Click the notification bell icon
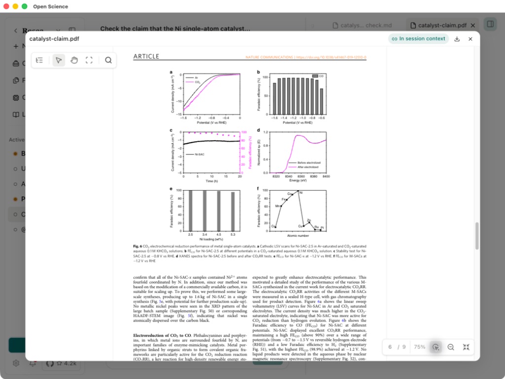Image resolution: width=505 pixels, height=379 pixels. [33, 363]
